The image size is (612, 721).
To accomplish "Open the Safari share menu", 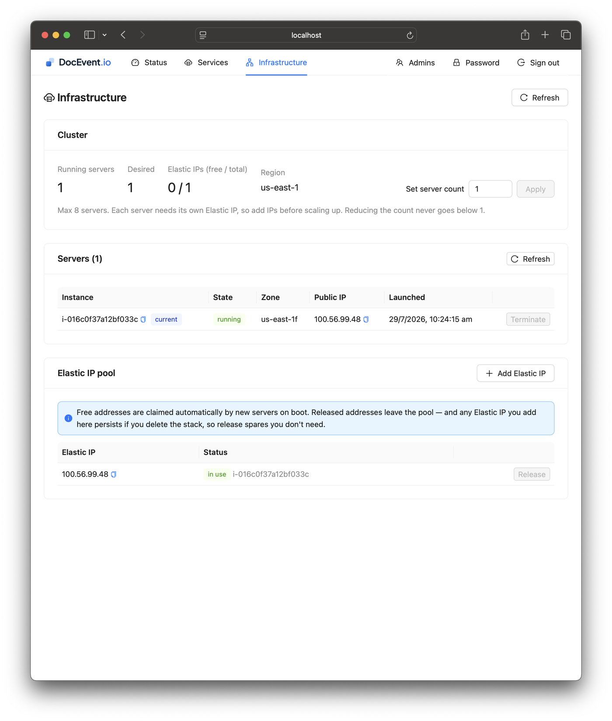I will (x=525, y=35).
